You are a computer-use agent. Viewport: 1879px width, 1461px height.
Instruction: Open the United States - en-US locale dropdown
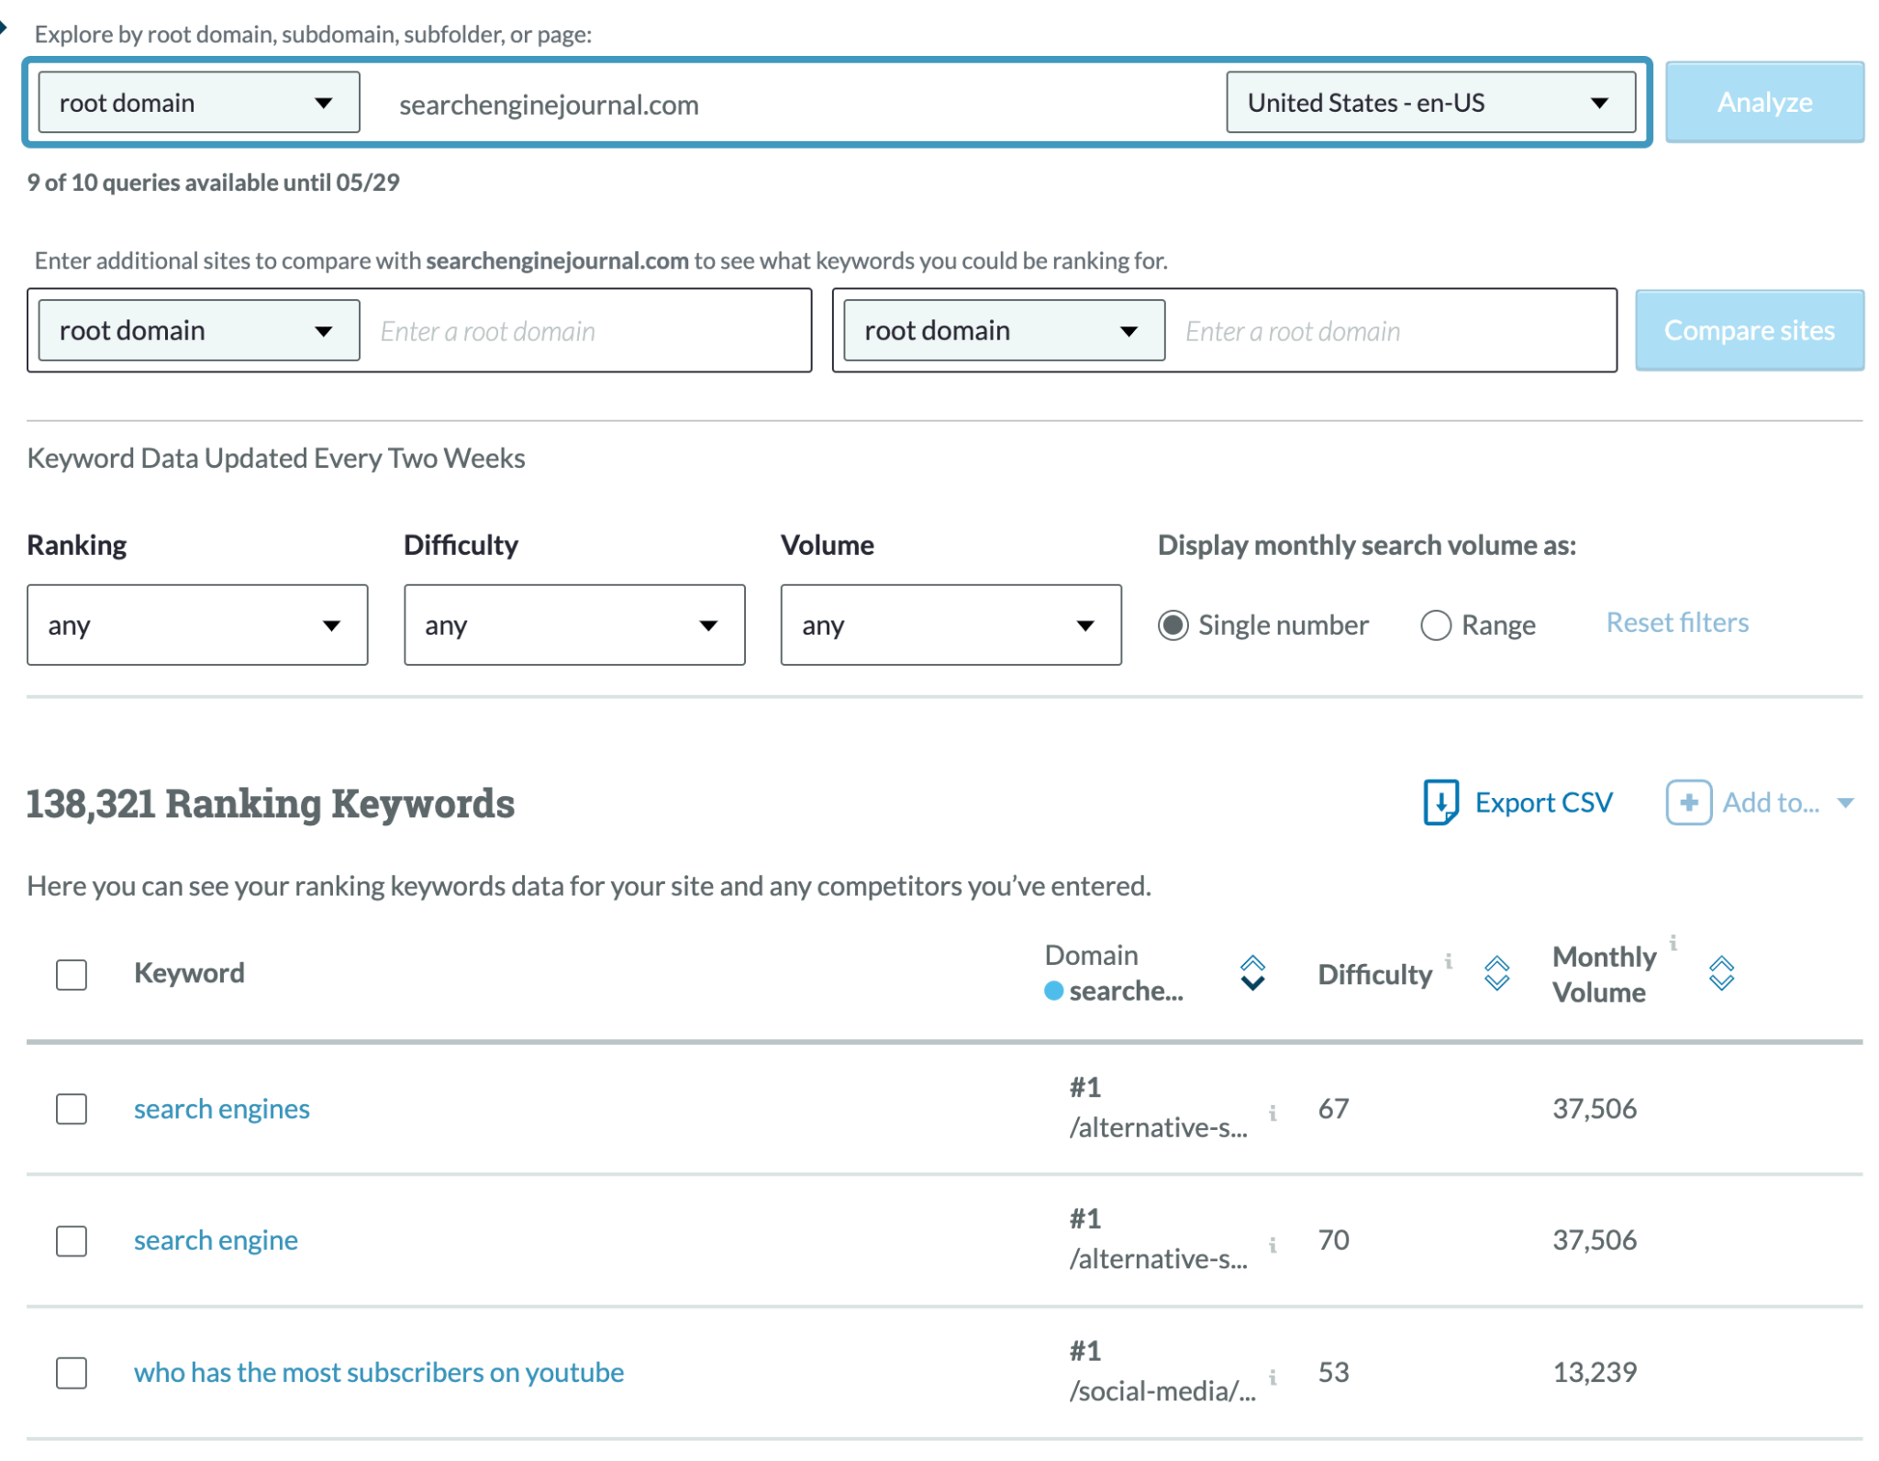(x=1429, y=102)
